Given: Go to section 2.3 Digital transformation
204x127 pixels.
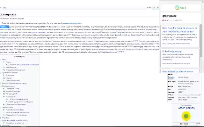Looking at the screenshot, I should 11,81.
